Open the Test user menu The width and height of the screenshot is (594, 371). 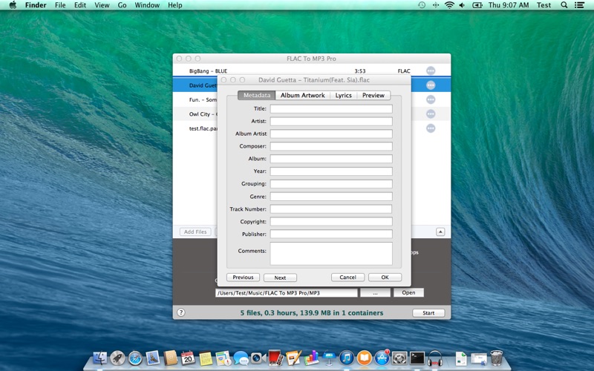pos(544,5)
